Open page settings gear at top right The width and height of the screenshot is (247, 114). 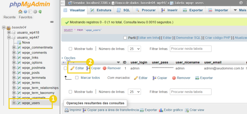[241, 3]
